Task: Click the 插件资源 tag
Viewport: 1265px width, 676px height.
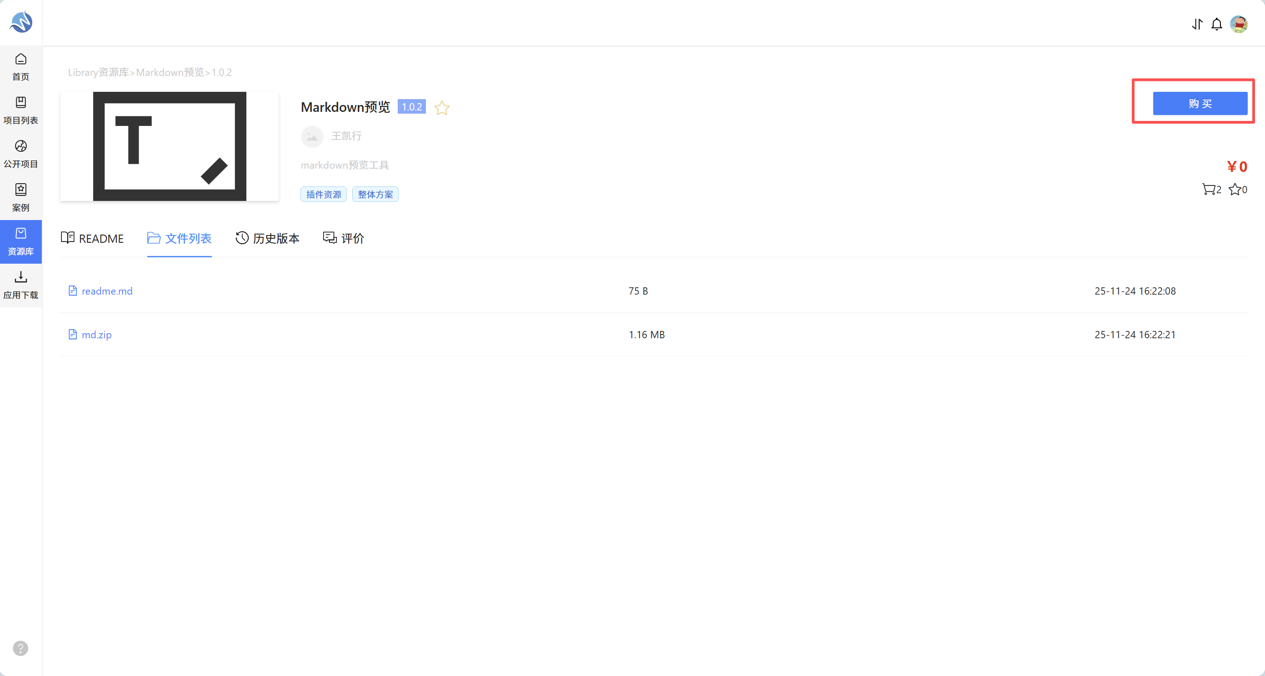Action: point(324,194)
